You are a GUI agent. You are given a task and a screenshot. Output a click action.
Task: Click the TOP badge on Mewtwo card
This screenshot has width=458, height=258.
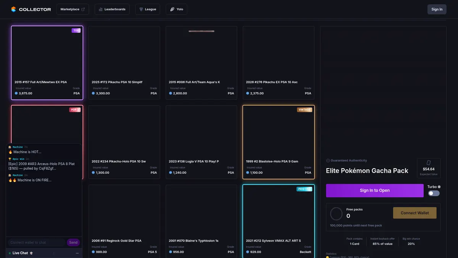76,31
